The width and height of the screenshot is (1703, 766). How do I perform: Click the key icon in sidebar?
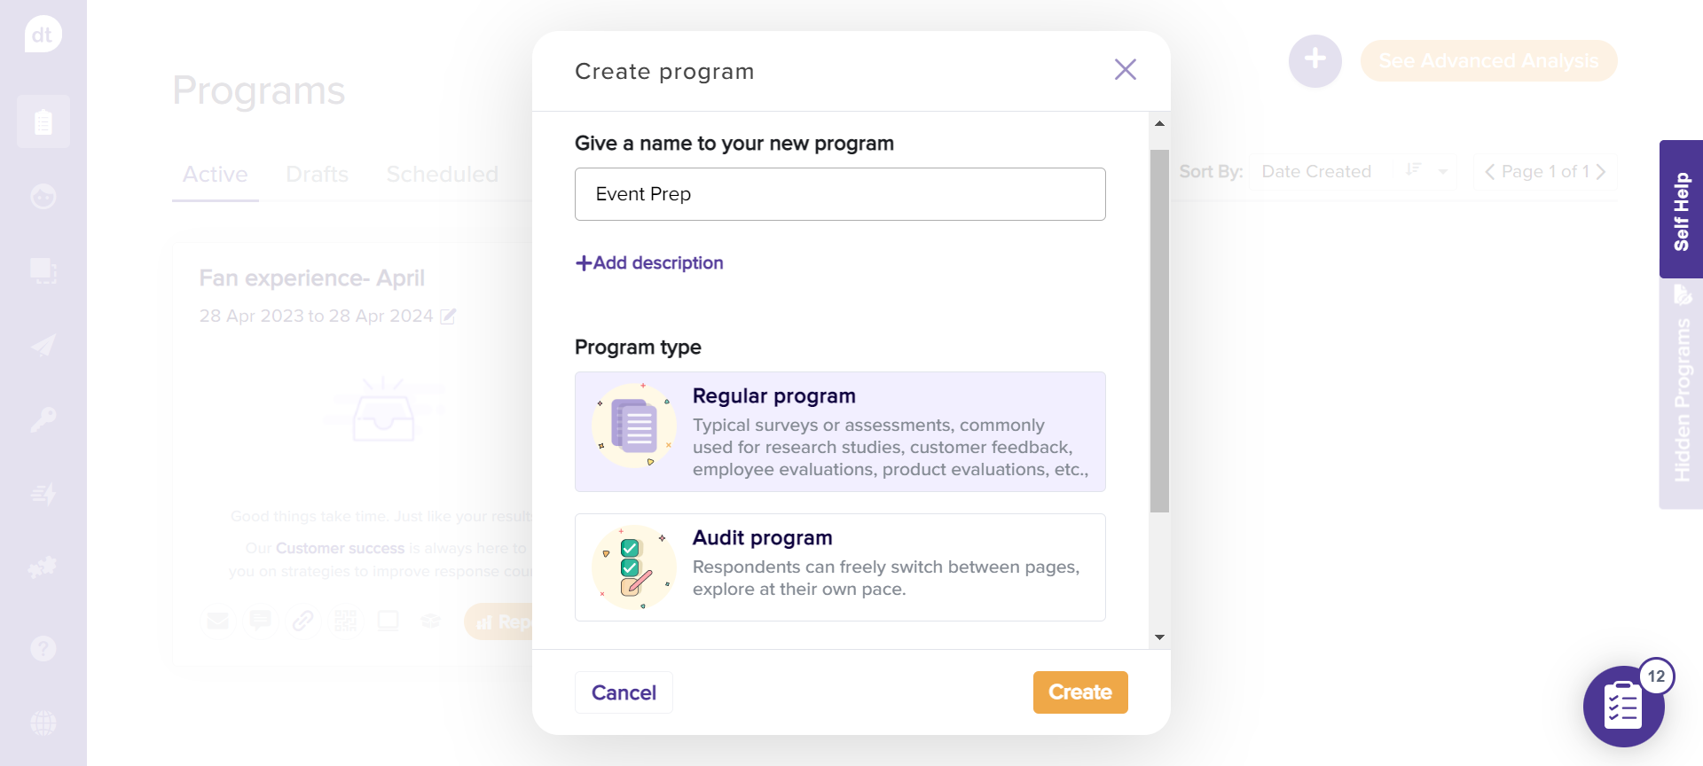[43, 418]
